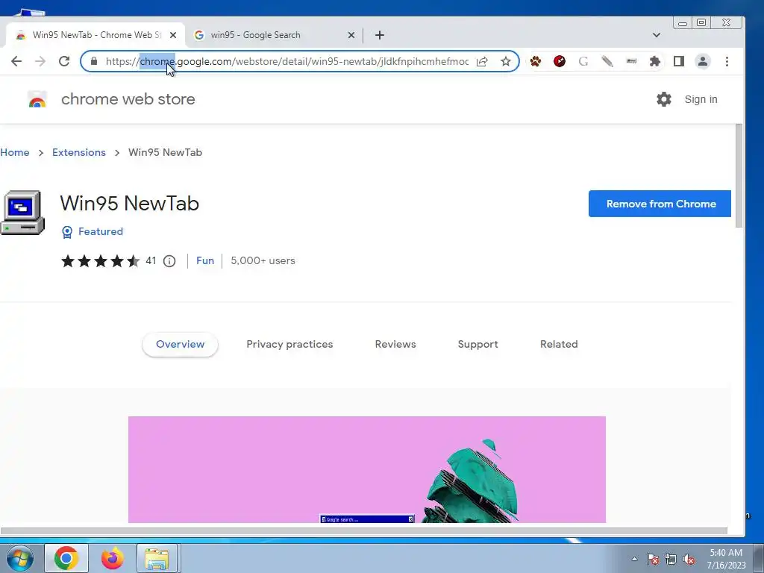Screen dimensions: 764x573
Task: Click the browser forward arrow
Action: 40,61
